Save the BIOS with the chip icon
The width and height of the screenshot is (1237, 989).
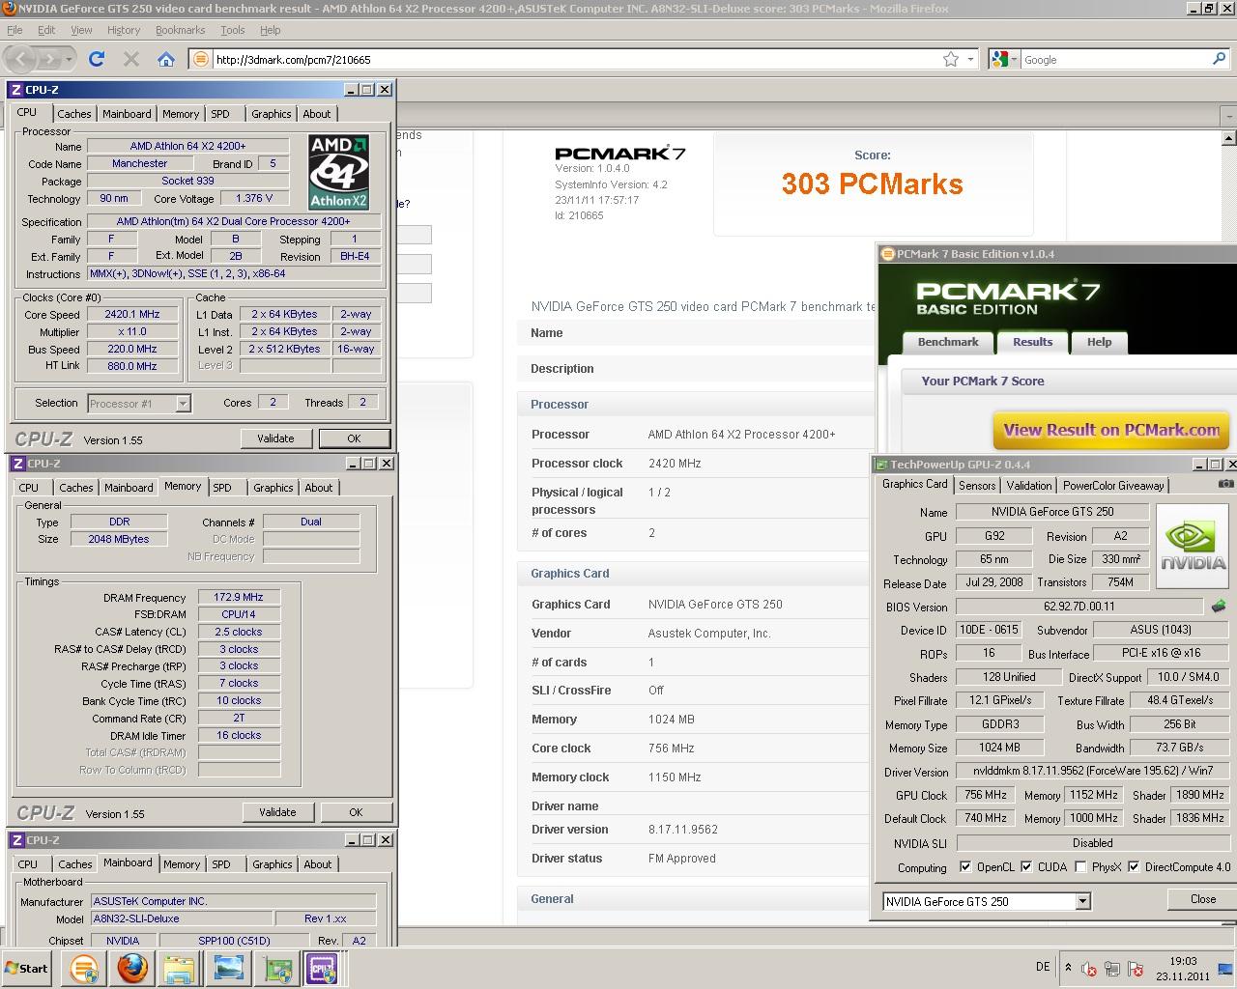(x=1219, y=607)
